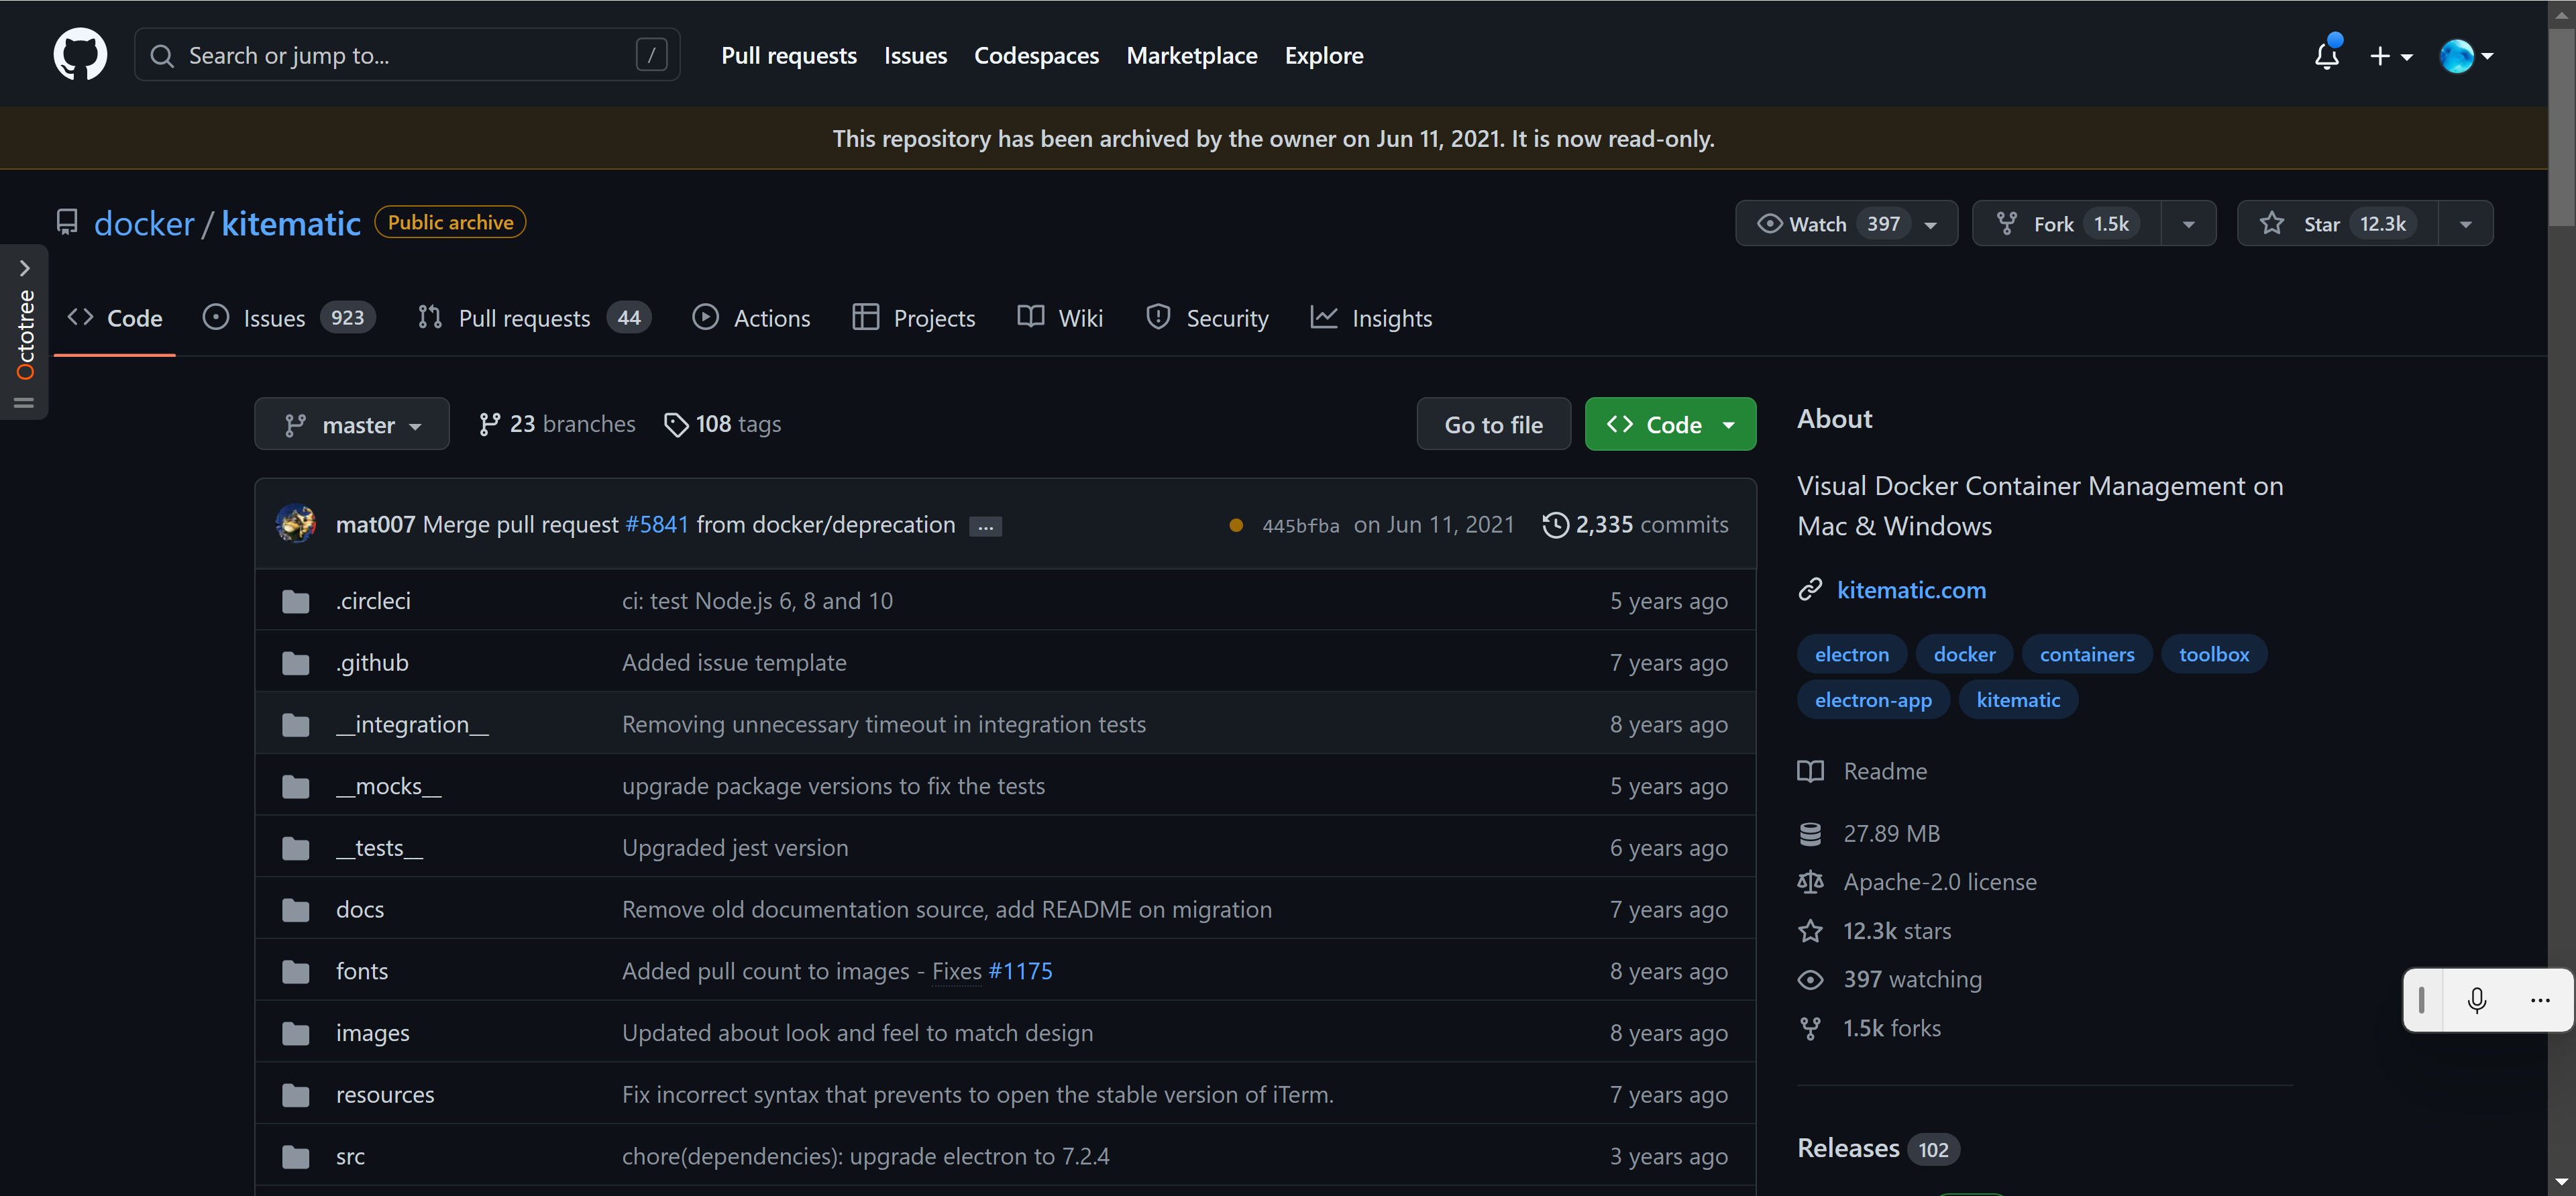This screenshot has width=2576, height=1196.
Task: Switch to the Issues tab
Action: click(273, 318)
